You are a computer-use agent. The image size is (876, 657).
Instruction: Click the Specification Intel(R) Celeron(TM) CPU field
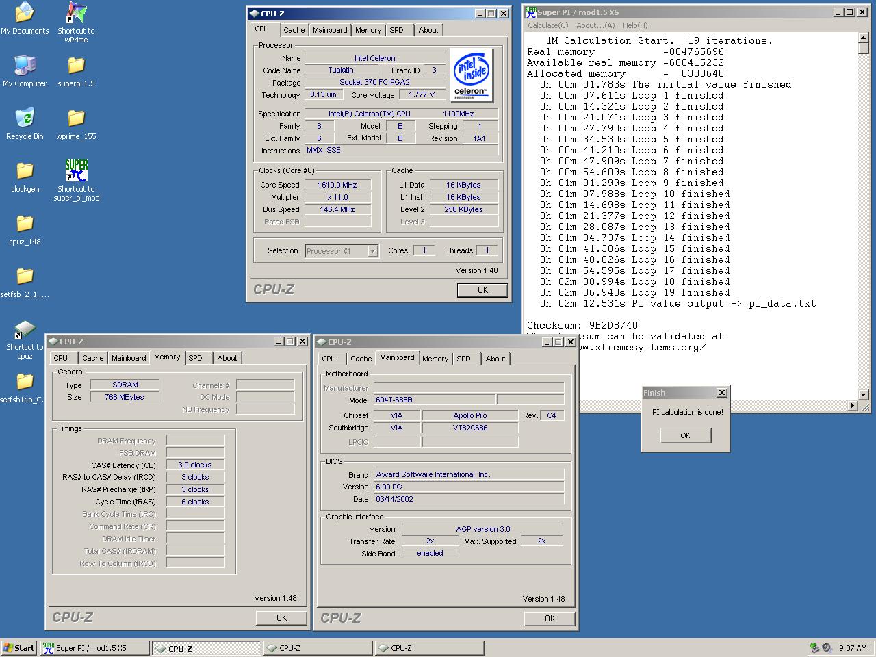(401, 114)
